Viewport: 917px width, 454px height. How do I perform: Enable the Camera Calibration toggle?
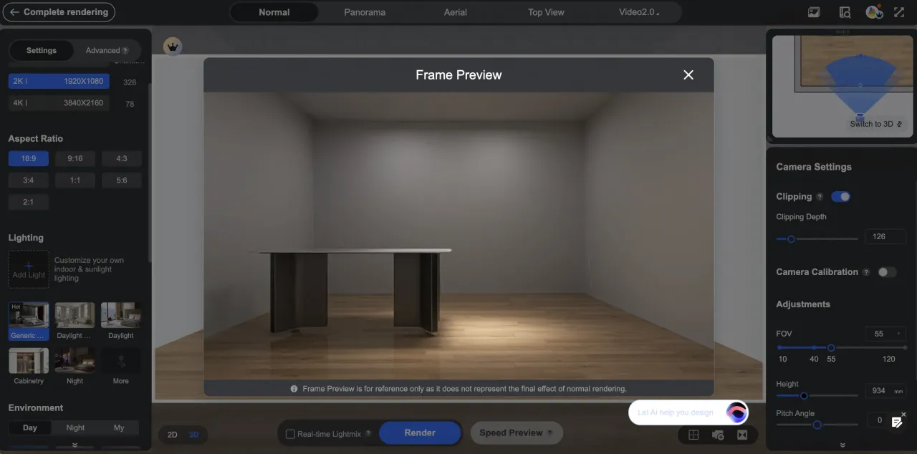(x=887, y=272)
